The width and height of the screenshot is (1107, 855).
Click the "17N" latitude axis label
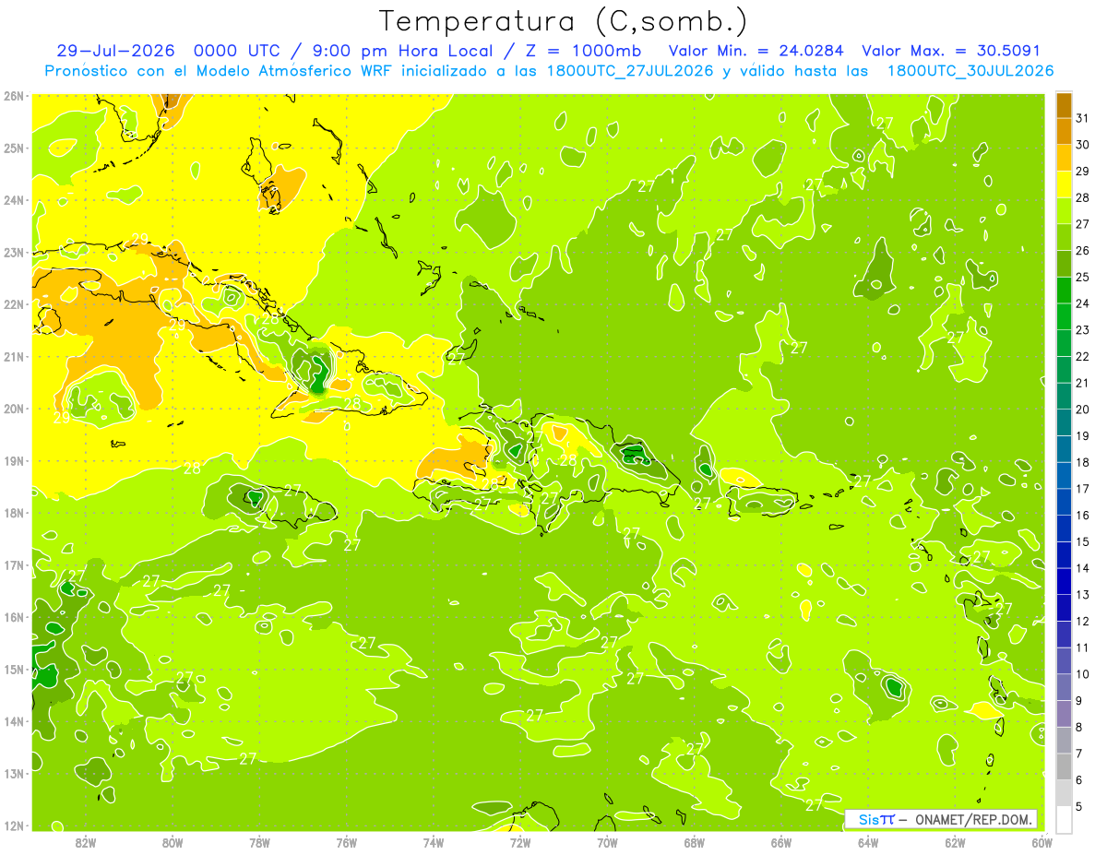point(13,564)
